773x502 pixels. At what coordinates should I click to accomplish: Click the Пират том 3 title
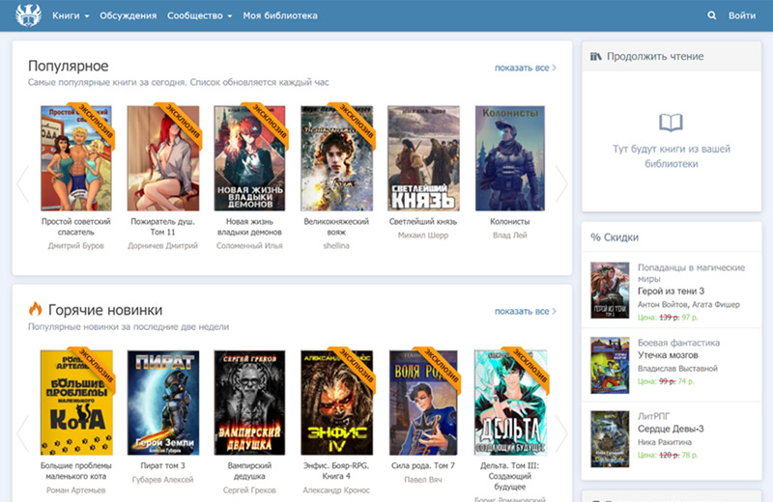click(162, 465)
